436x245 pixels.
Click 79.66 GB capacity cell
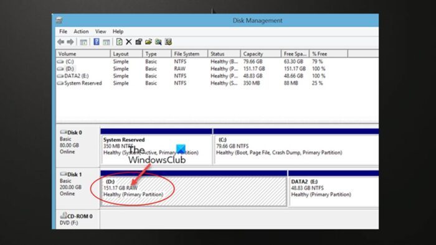point(253,62)
